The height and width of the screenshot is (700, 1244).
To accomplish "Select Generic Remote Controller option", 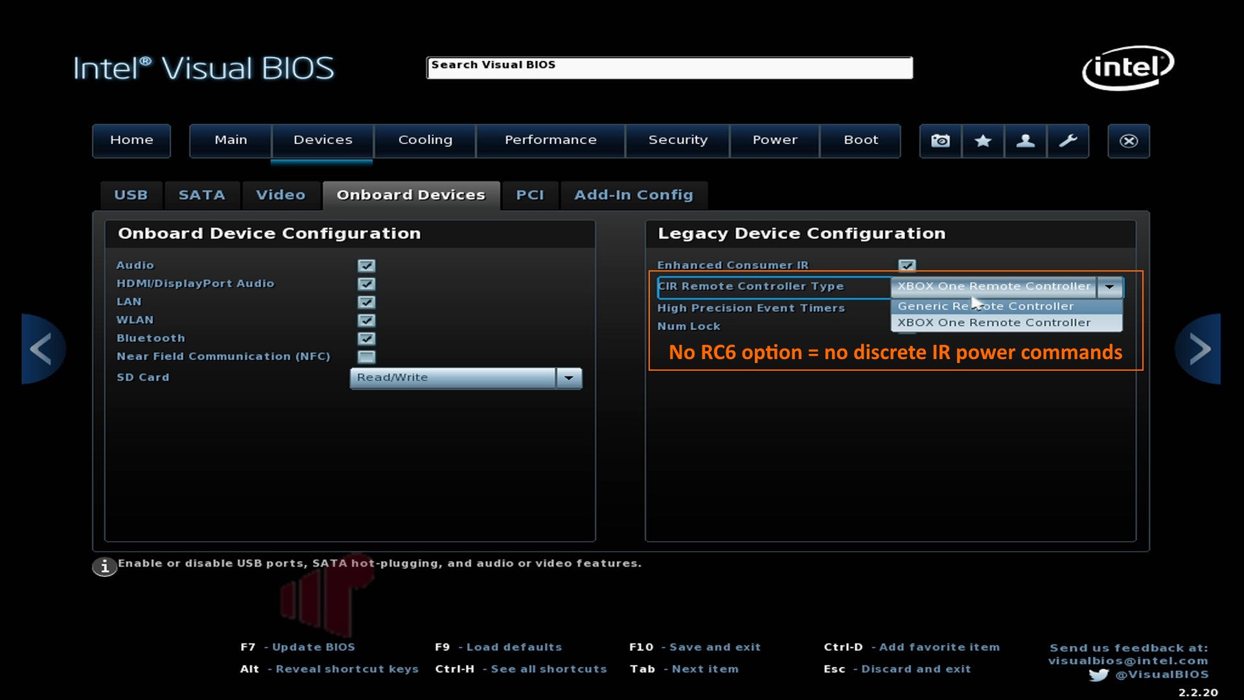I will click(1007, 306).
